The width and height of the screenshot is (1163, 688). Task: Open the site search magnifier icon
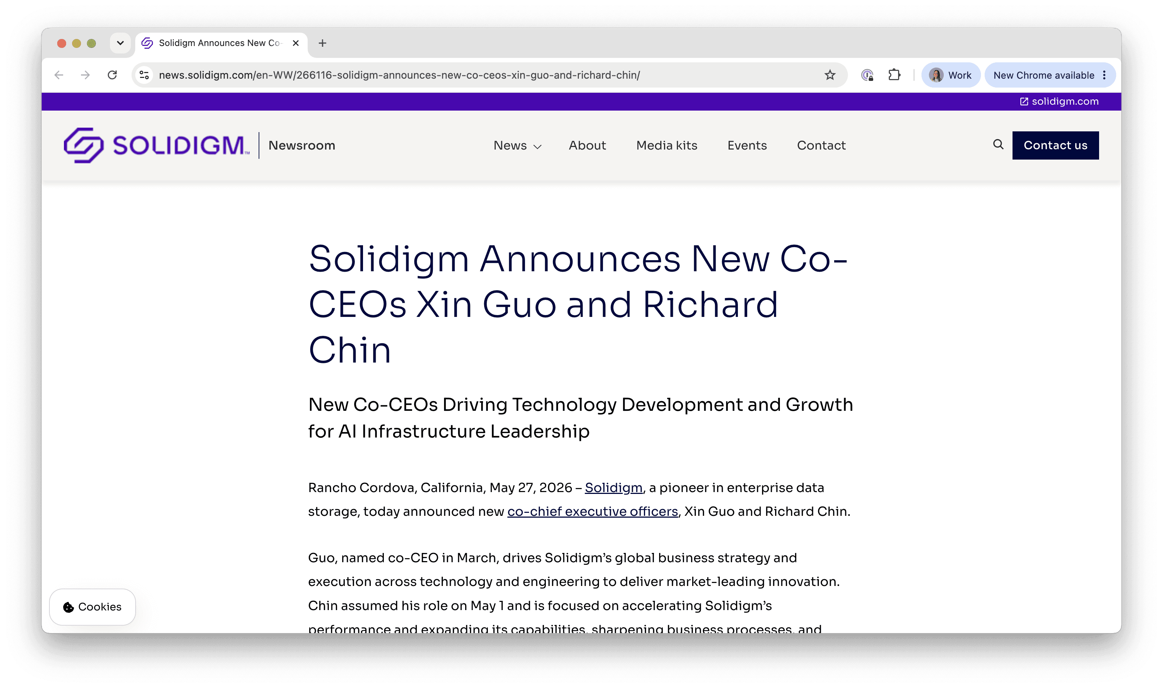(998, 145)
